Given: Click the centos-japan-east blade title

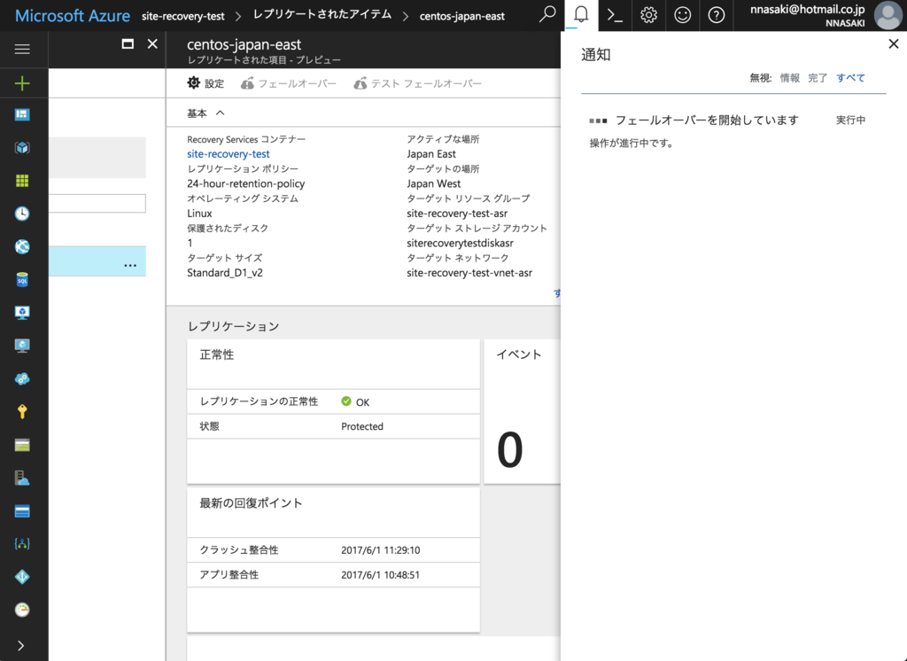Looking at the screenshot, I should coord(244,44).
